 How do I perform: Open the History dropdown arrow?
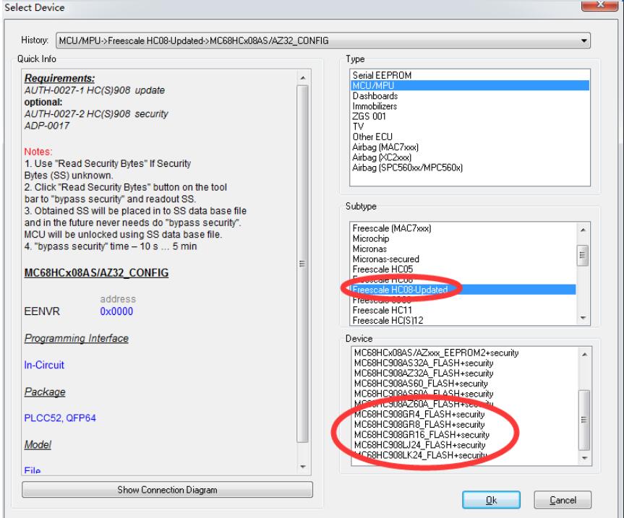click(x=584, y=40)
